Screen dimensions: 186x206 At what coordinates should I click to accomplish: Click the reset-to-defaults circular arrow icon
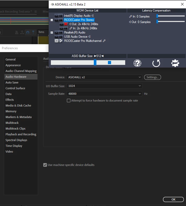(x=156, y=63)
